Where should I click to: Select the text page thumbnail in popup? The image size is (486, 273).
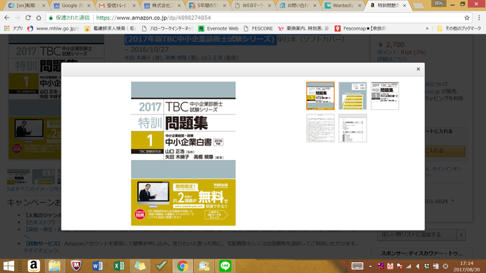click(321, 128)
